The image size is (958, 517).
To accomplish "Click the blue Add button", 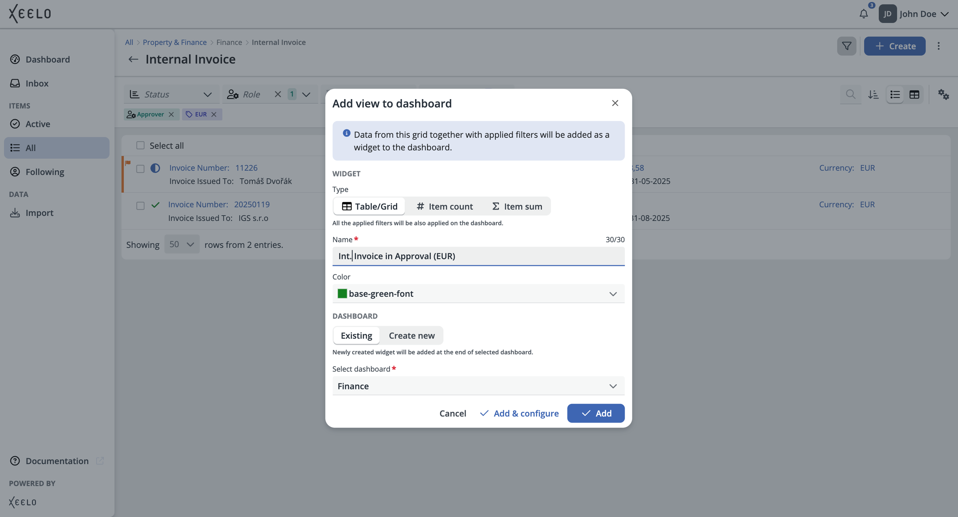I will point(596,413).
